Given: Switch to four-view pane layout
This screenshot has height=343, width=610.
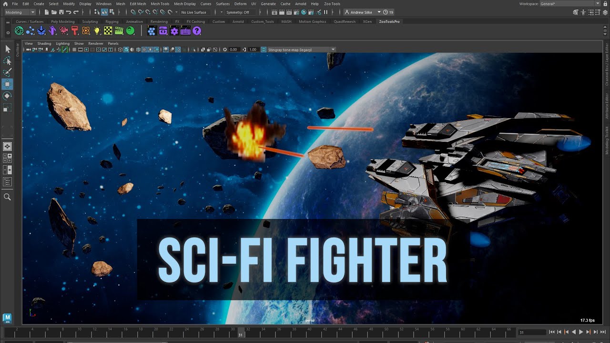Looking at the screenshot, I should tap(8, 158).
